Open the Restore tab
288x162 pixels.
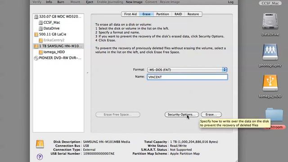tap(193, 14)
